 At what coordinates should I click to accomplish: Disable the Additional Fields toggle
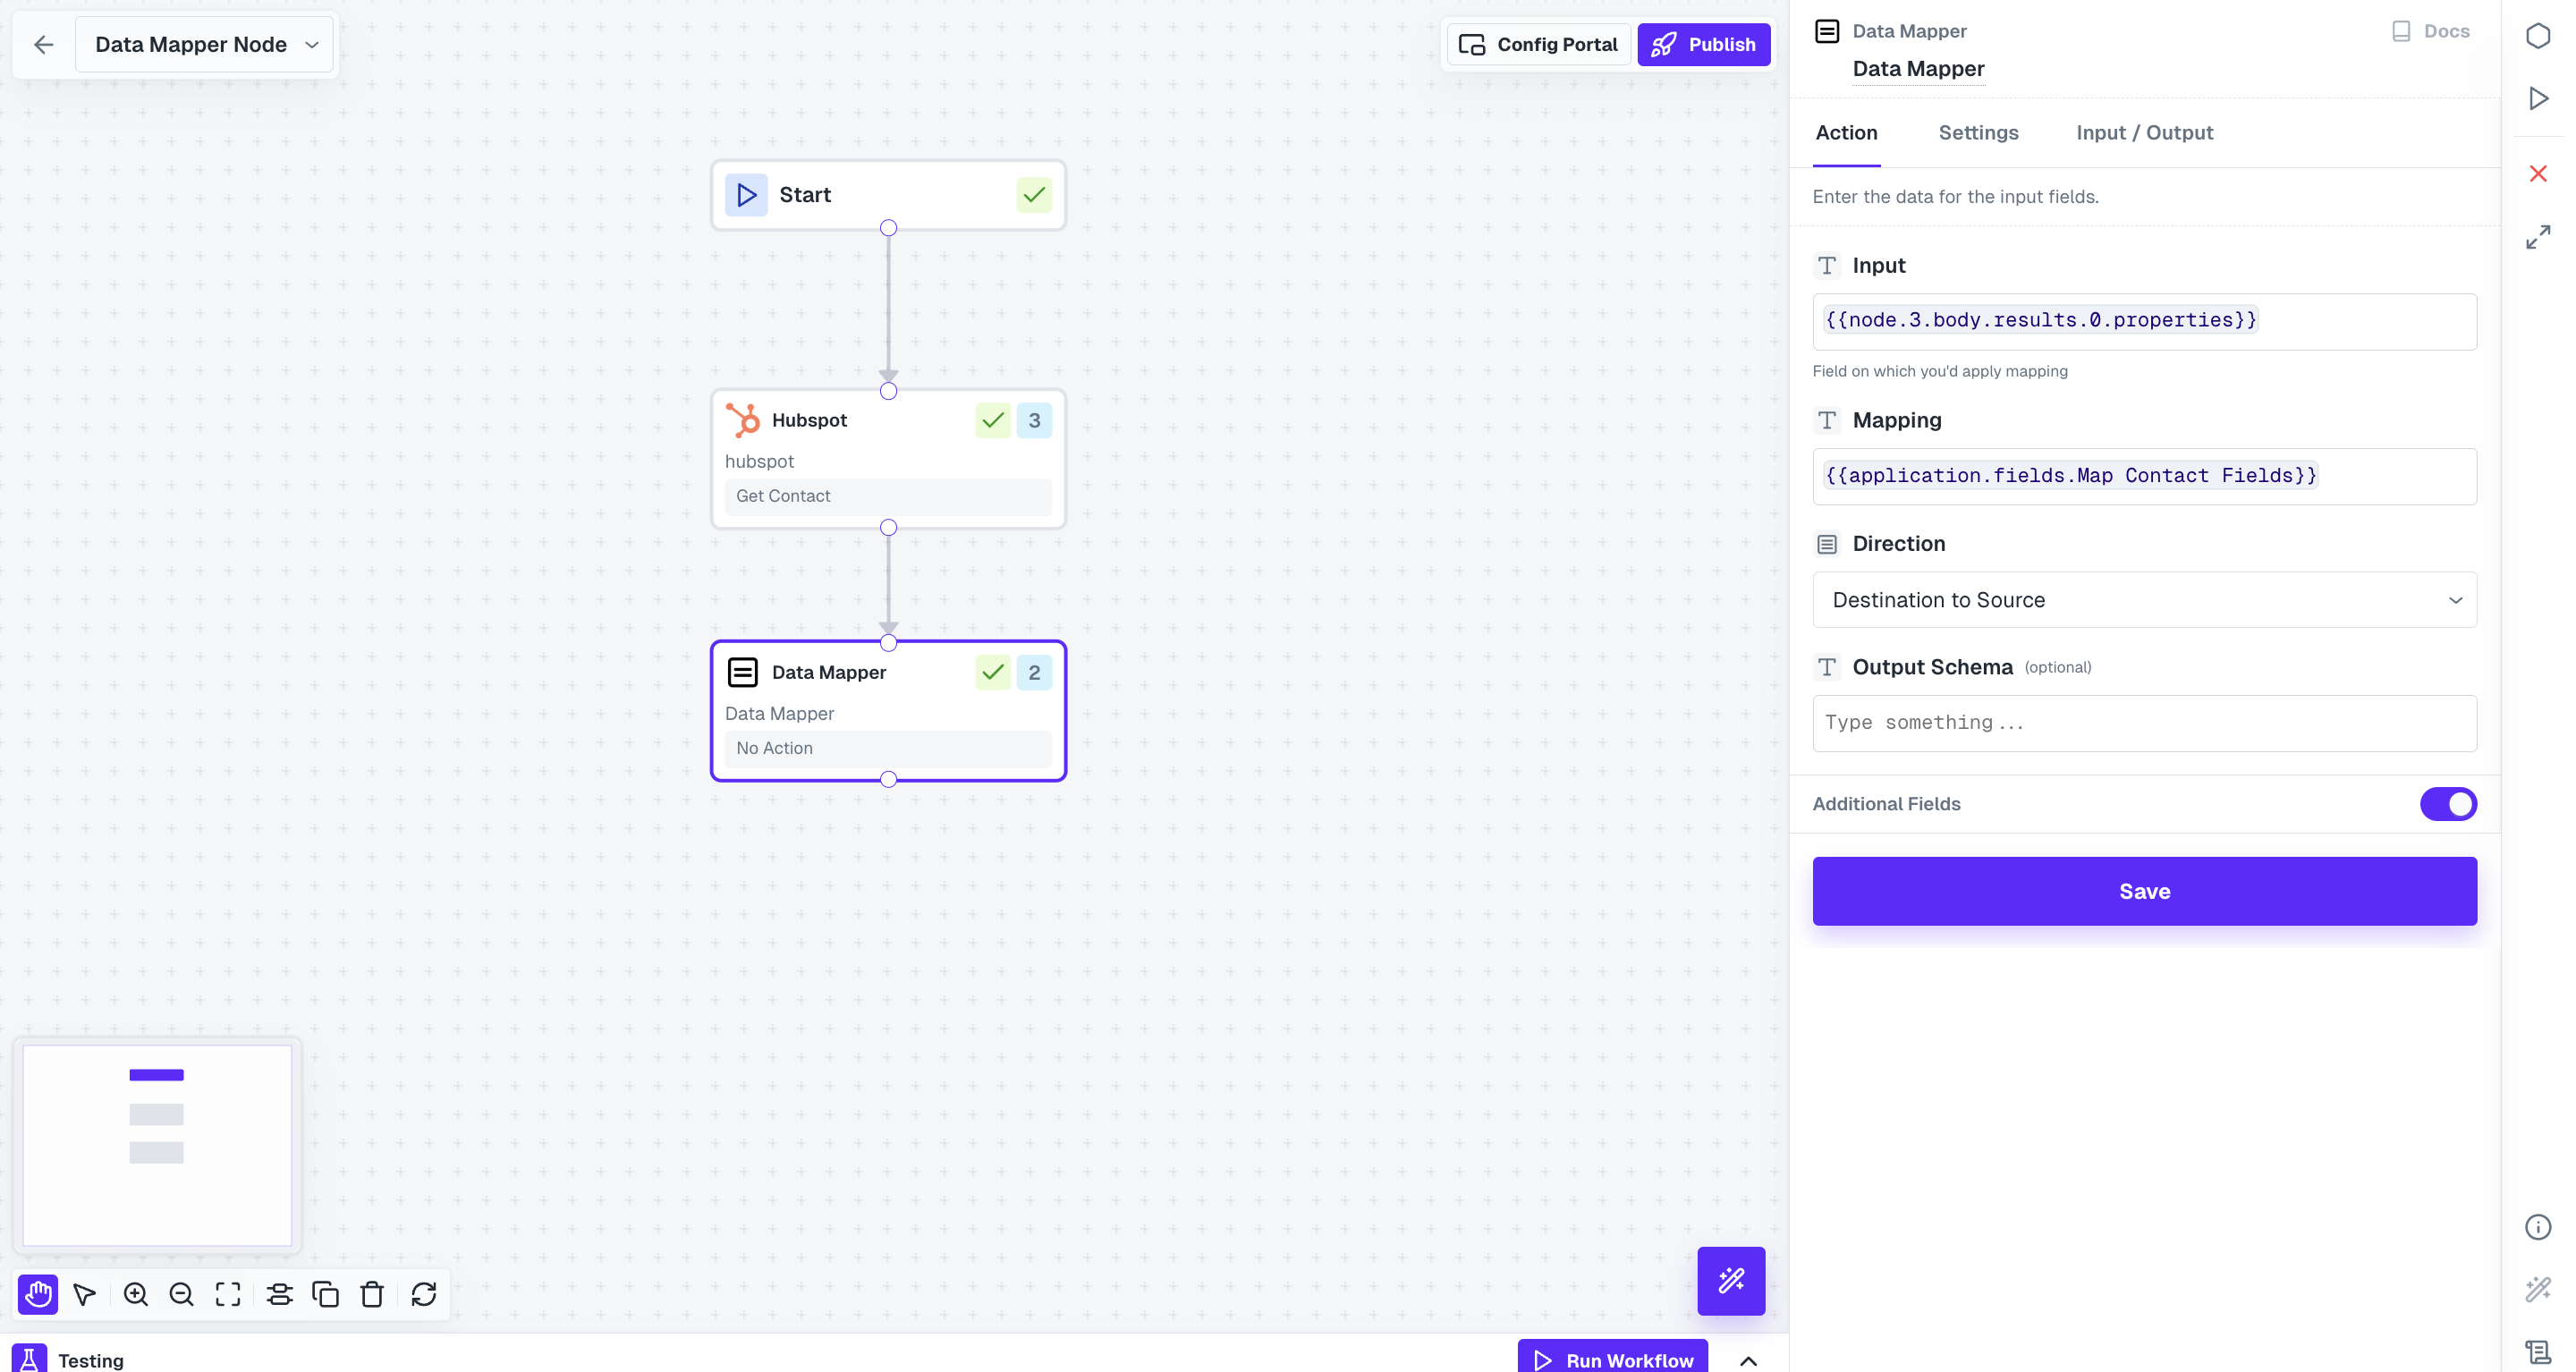point(2447,803)
